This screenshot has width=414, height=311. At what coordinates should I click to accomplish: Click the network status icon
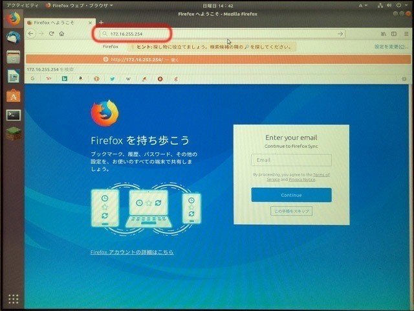(380, 5)
